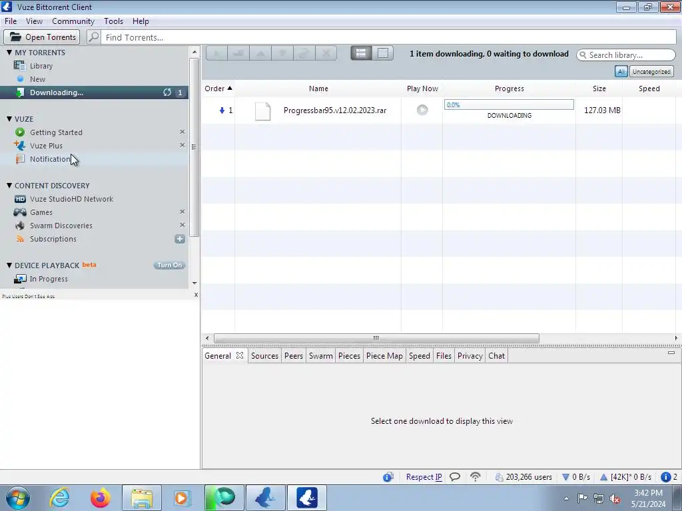The width and height of the screenshot is (682, 511).
Task: Open the Community menu
Action: [73, 21]
